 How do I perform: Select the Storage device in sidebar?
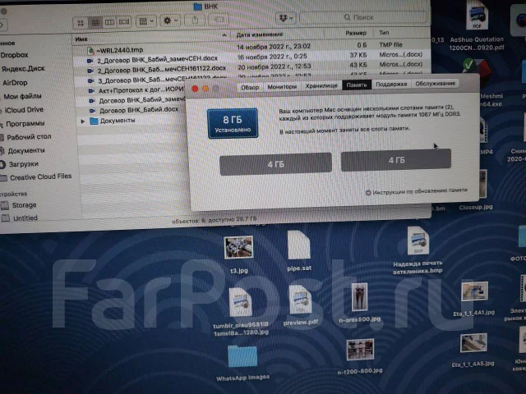24,205
